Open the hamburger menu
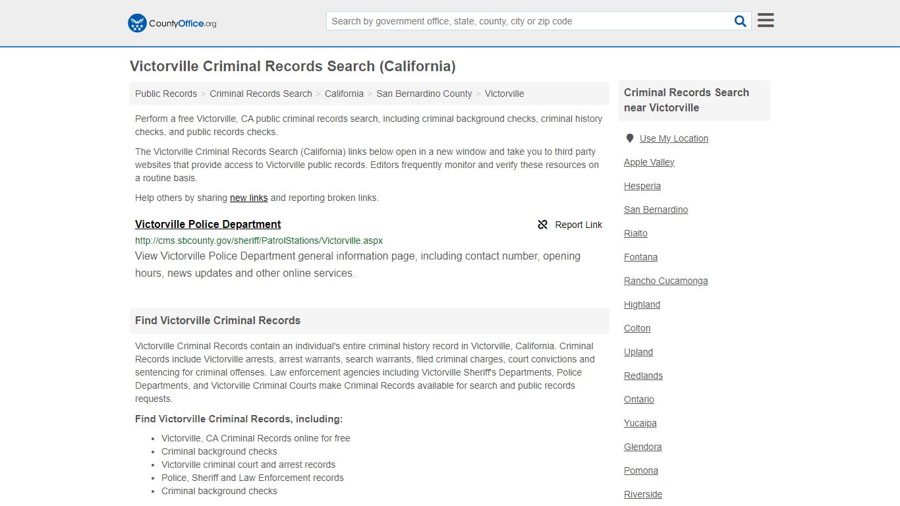The image size is (900, 506). click(x=766, y=20)
